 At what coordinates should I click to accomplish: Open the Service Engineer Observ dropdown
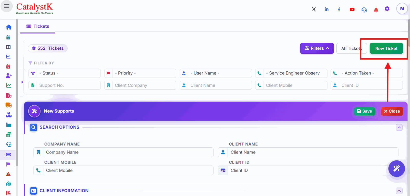click(291, 73)
